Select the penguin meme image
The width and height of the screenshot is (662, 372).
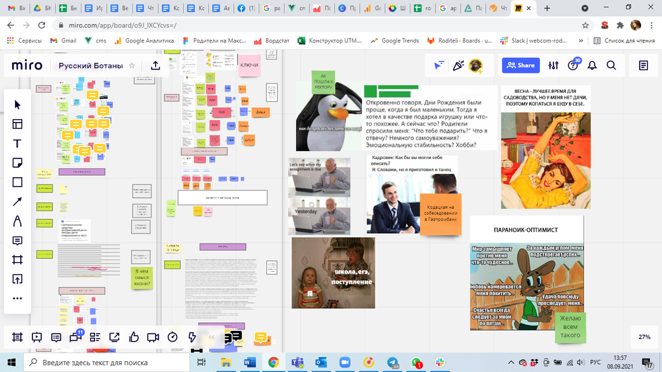point(329,117)
